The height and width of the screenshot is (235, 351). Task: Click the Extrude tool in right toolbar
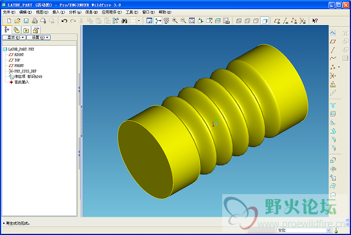click(333, 161)
